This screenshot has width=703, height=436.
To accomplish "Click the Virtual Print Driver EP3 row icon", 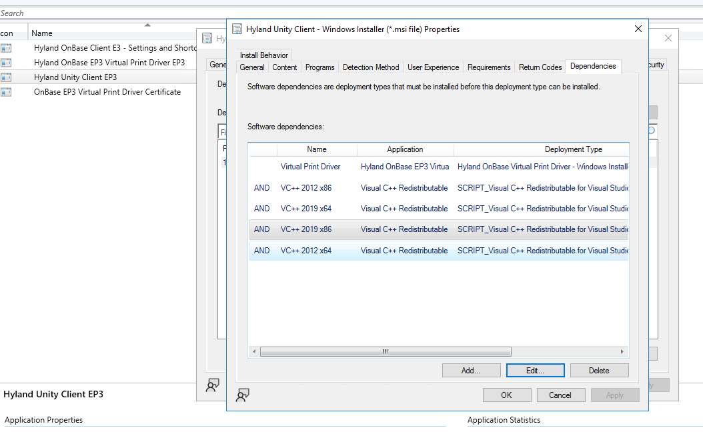I will click(x=6, y=63).
